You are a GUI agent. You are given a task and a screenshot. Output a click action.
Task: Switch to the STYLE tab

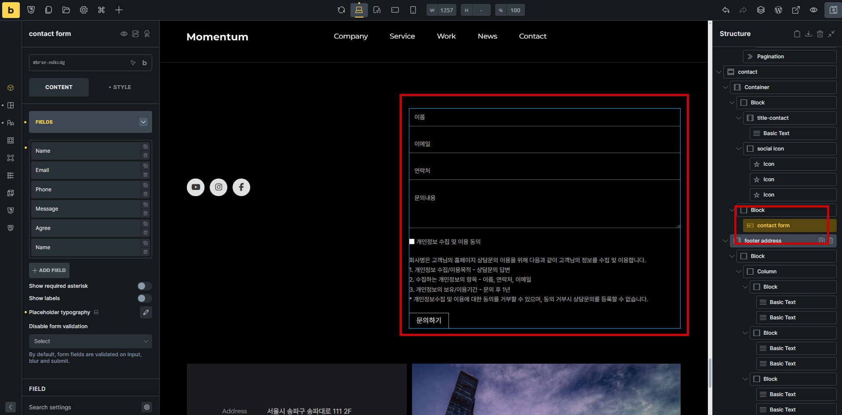(x=120, y=87)
